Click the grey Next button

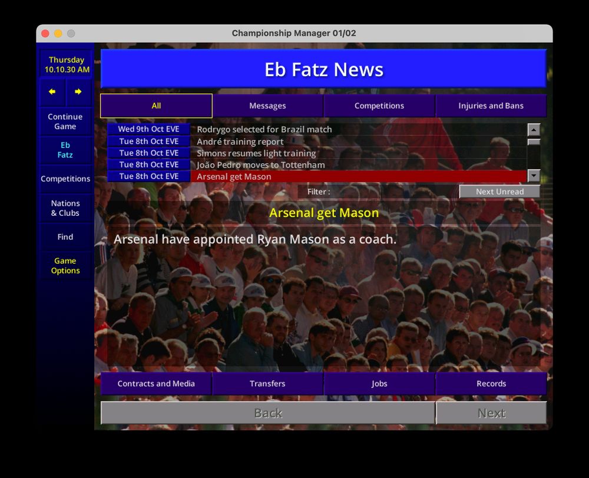(x=491, y=413)
